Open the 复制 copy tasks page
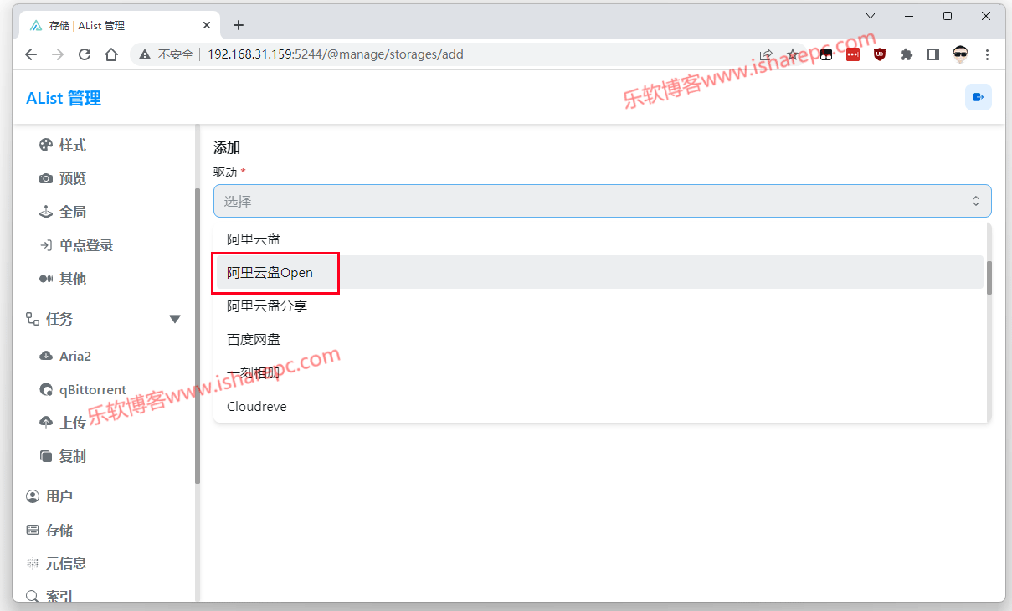This screenshot has height=611, width=1012. click(x=73, y=457)
